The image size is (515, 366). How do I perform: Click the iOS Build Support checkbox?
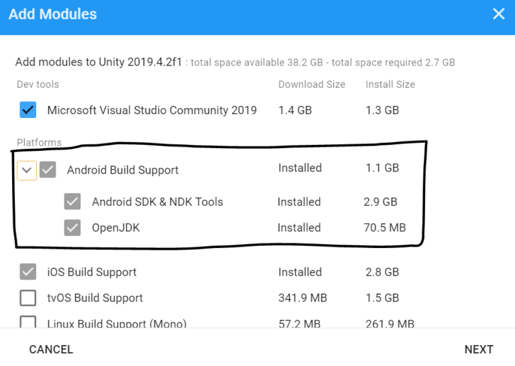28,271
